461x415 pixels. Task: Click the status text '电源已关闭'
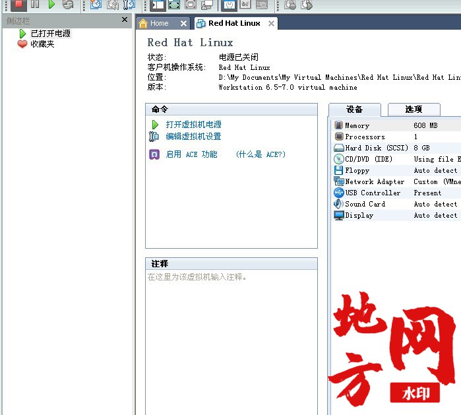click(x=239, y=57)
